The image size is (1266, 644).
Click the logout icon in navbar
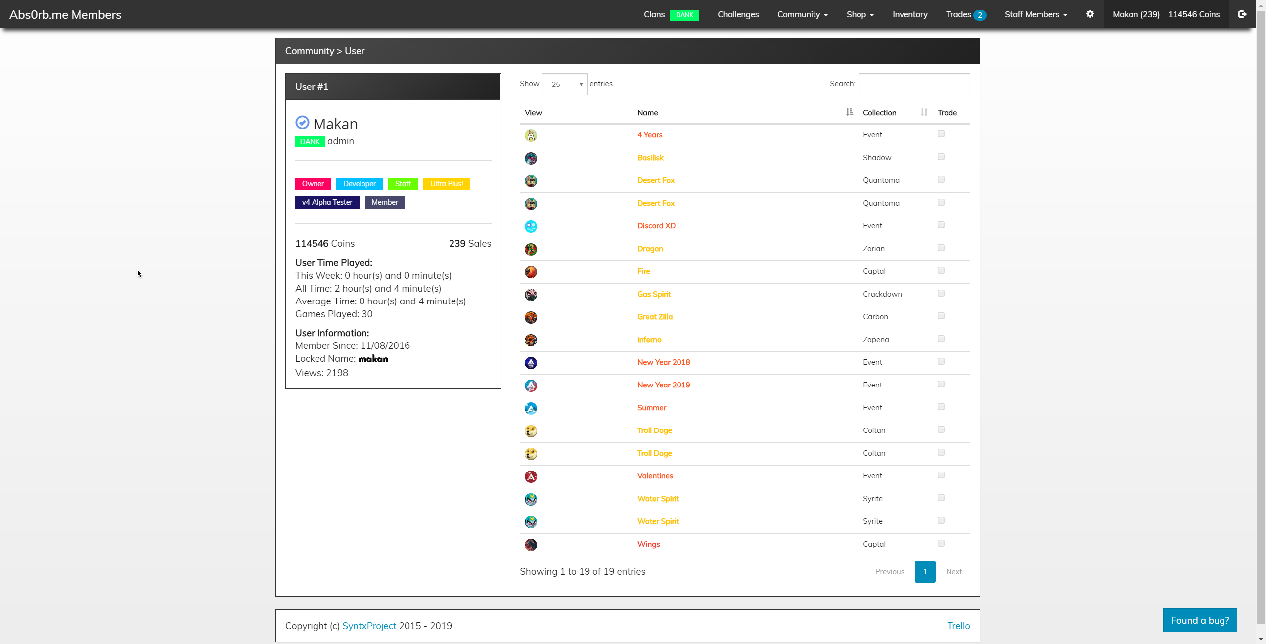tap(1242, 14)
